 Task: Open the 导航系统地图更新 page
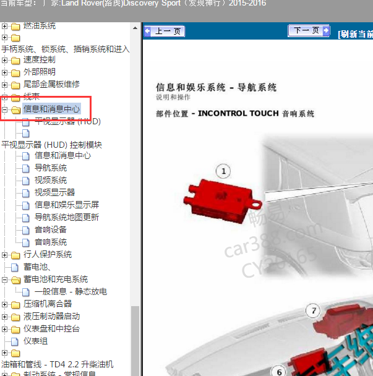point(67,218)
